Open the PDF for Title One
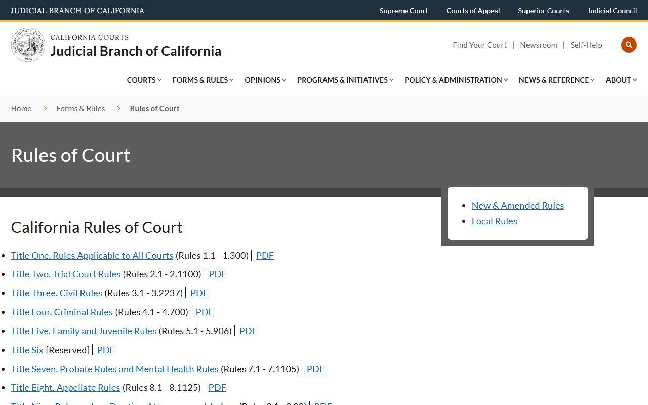The image size is (648, 405). tap(265, 255)
